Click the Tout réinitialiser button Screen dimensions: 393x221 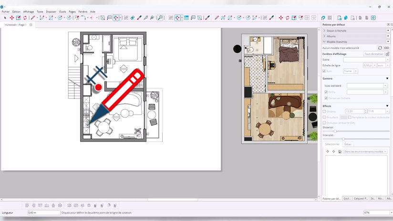(x=374, y=54)
